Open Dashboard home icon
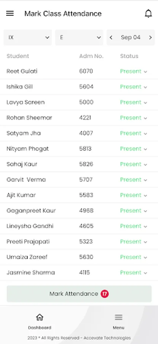This screenshot has height=344, width=158. pos(40,317)
